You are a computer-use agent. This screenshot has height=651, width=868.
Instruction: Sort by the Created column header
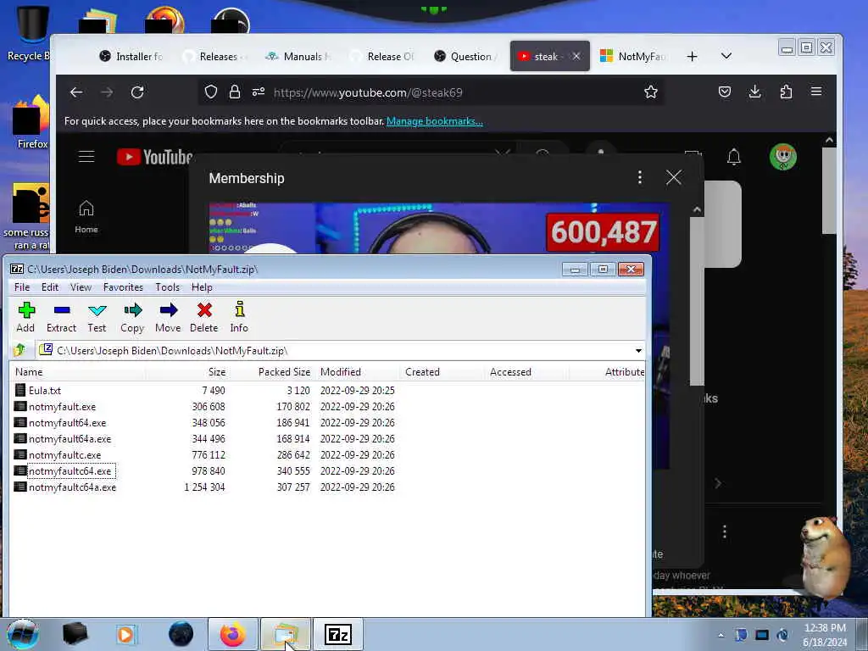(442, 372)
